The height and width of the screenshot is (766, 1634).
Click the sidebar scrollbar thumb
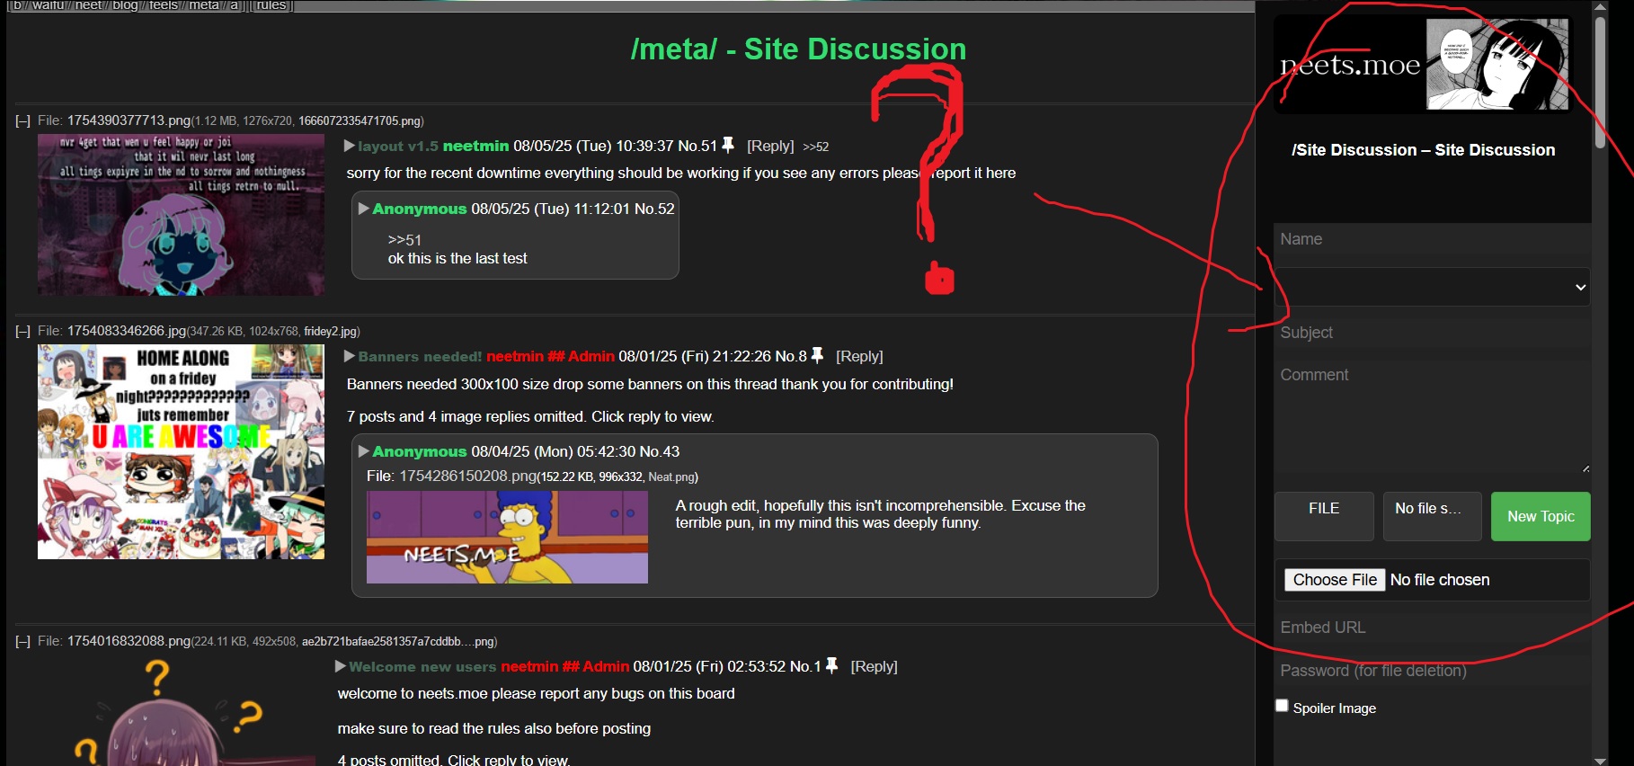[x=1600, y=82]
